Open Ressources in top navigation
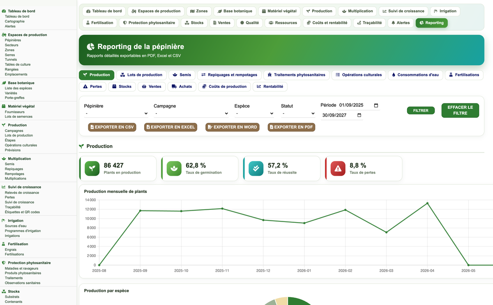This screenshot has width=493, height=305. coord(283,23)
